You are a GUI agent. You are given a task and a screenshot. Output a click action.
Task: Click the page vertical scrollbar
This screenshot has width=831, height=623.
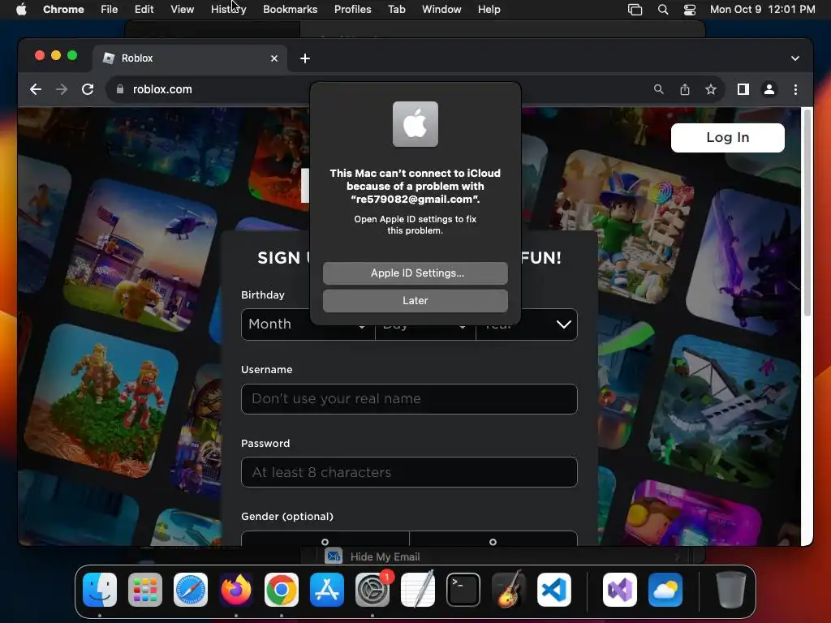[807, 212]
